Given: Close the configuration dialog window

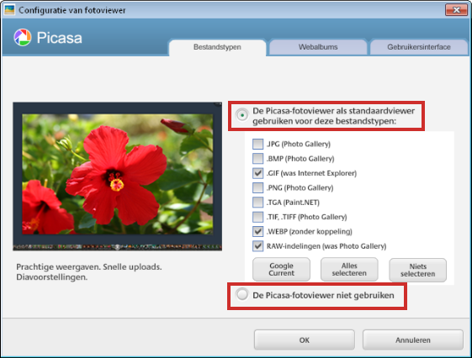Looking at the screenshot, I should (456, 10).
